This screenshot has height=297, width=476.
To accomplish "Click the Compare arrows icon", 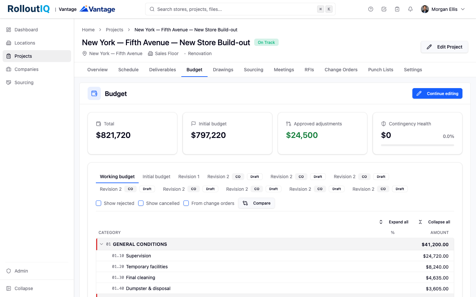I will (x=245, y=203).
